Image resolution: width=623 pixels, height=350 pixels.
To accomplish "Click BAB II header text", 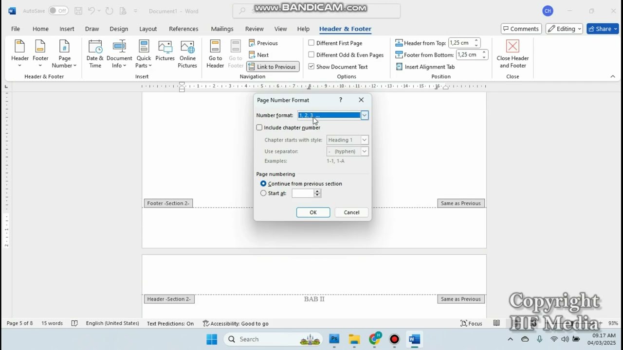I will [314, 299].
